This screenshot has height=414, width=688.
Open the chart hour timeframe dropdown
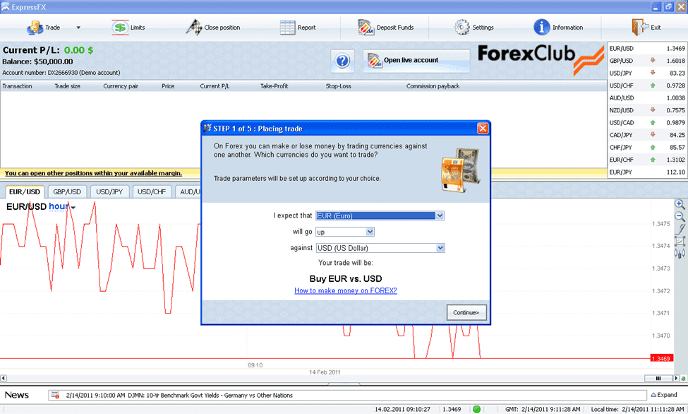pos(62,206)
